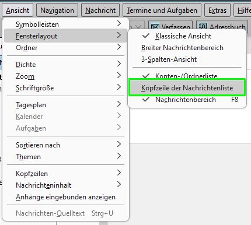Select Breiter Nachrichtenbereich layout
The width and height of the screenshot is (251, 225).
[187, 48]
